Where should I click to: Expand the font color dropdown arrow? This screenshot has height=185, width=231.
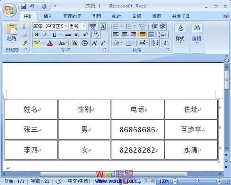pyautogui.click(x=55, y=43)
